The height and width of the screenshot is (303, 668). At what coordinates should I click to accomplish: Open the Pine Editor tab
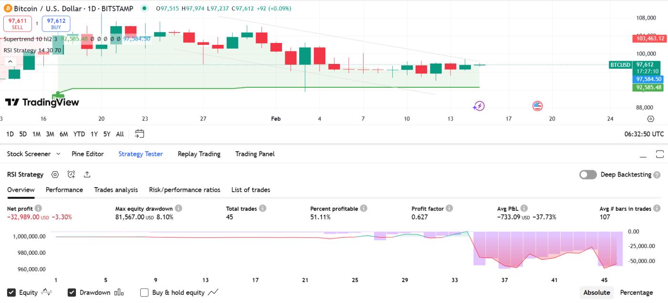88,154
